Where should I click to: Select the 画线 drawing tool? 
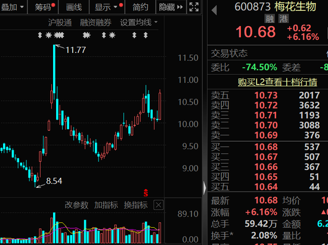[73, 7]
